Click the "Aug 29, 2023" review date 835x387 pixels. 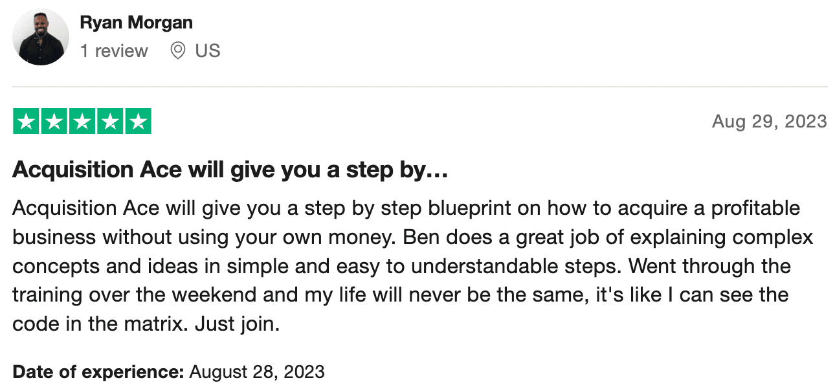[x=769, y=121]
